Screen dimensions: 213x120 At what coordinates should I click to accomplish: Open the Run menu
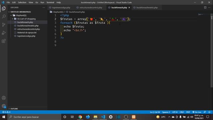tap(42, 2)
